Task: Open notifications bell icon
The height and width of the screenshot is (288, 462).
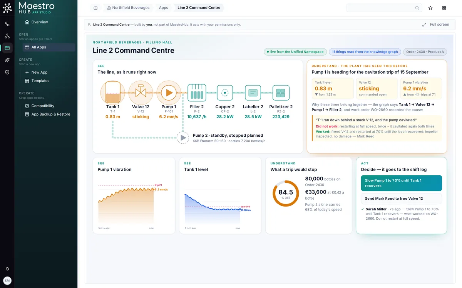Action: [7, 269]
